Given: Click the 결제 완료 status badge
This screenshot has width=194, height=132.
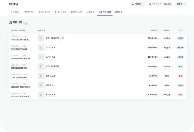Looking at the screenshot, I should (x=180, y=48).
